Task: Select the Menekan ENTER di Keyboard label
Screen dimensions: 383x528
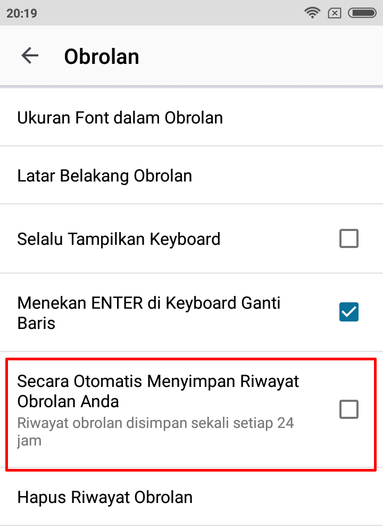Action: point(149,303)
